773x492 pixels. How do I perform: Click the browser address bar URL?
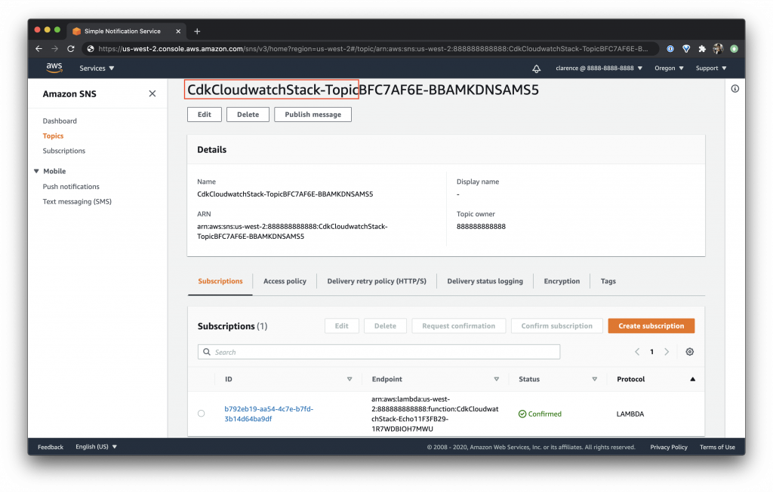click(373, 49)
